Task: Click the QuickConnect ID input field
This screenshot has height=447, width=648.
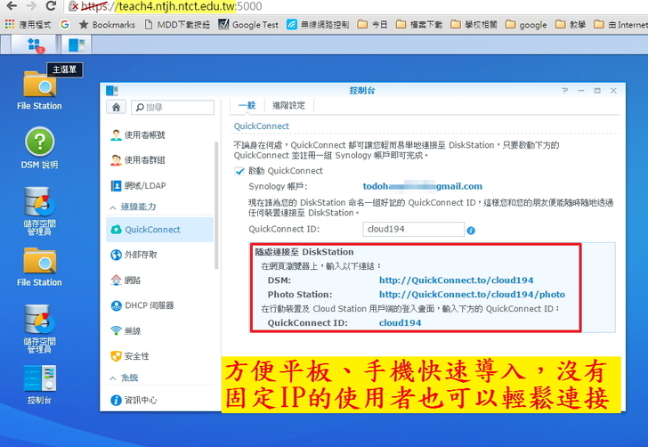Action: (414, 229)
